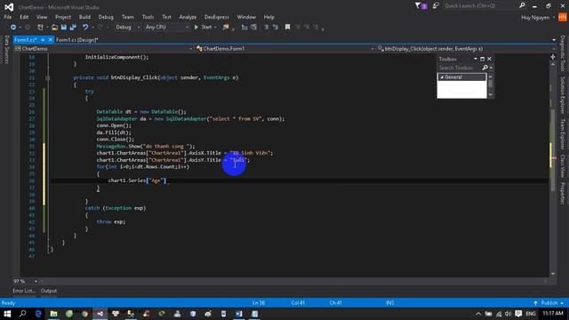This screenshot has height=320, width=569.
Task: Open the Analyze menu
Action: coord(188,17)
